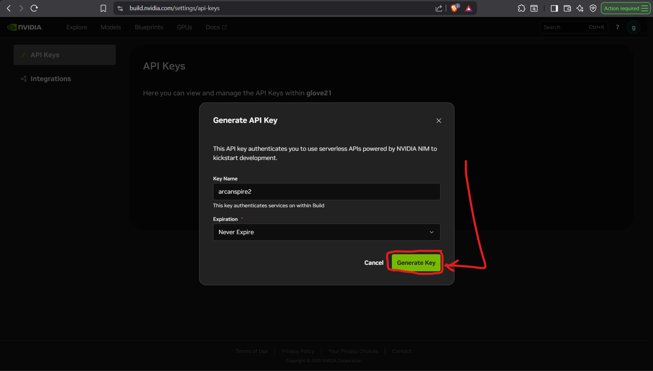
Task: Select API Keys in the sidebar
Action: pos(65,55)
